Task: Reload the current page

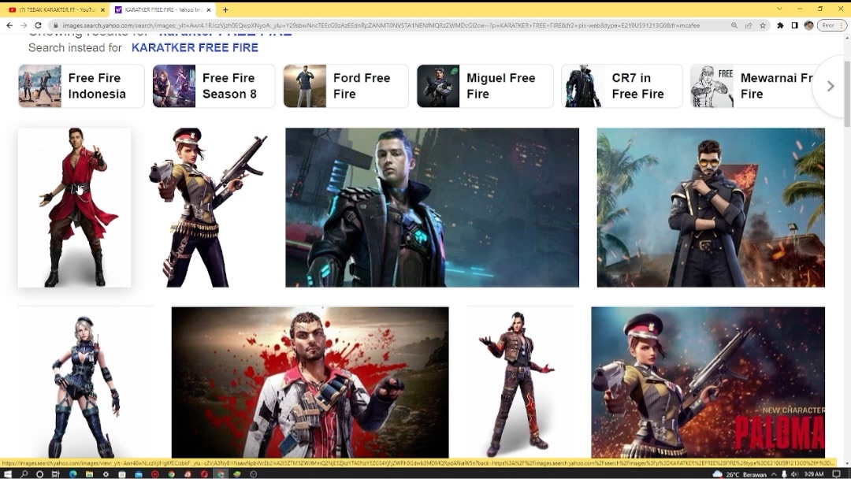Action: [38, 25]
